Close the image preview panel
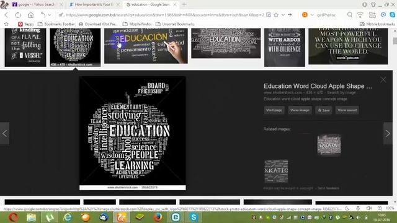397x223 pixels. (383, 80)
